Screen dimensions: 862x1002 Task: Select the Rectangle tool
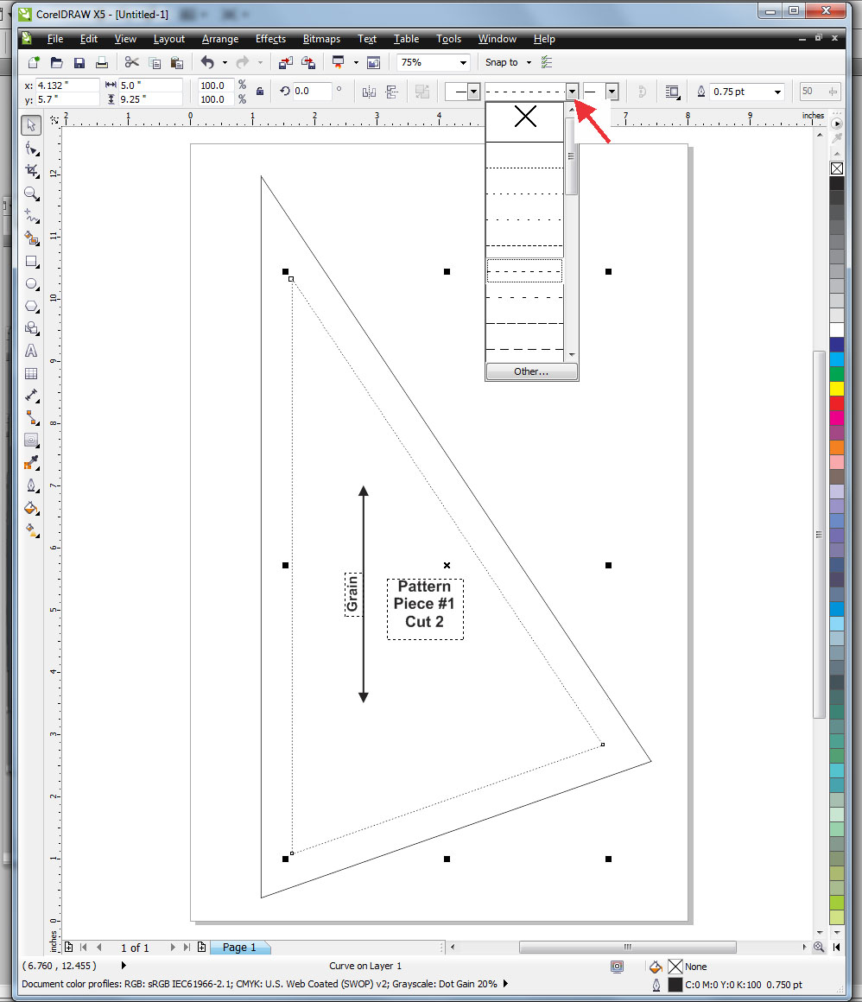(x=31, y=262)
